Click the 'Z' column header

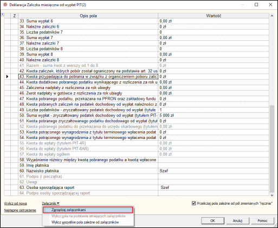point(15,16)
